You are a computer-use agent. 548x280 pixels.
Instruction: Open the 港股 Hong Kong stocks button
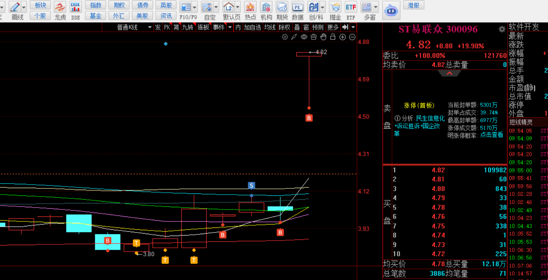click(414, 5)
